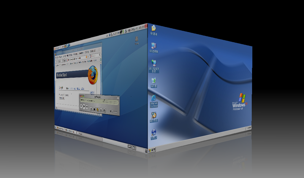Open the blue globe shortcut above the Start button

[x=154, y=134]
